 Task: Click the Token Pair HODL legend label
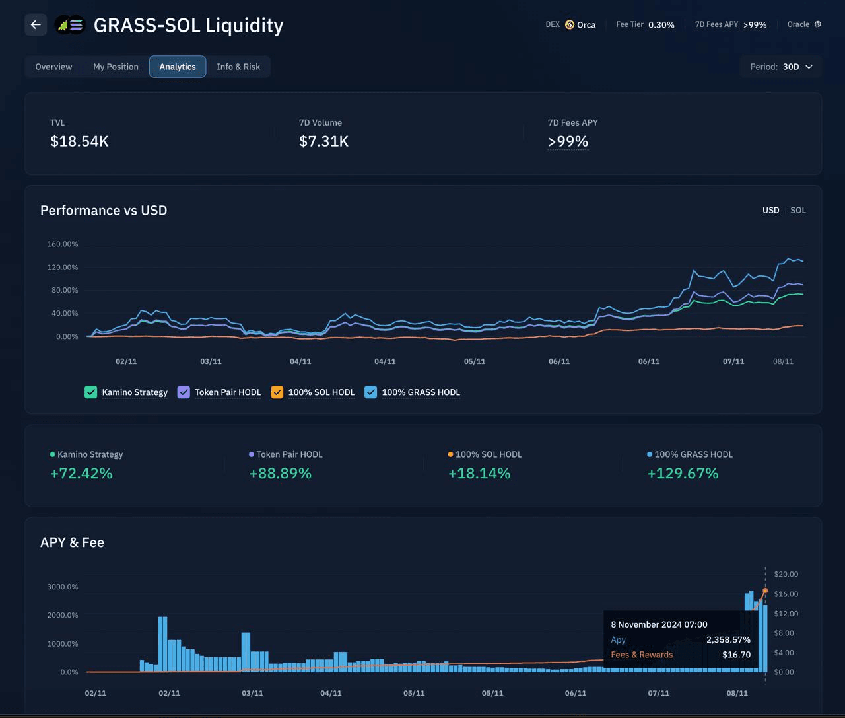[x=228, y=392]
